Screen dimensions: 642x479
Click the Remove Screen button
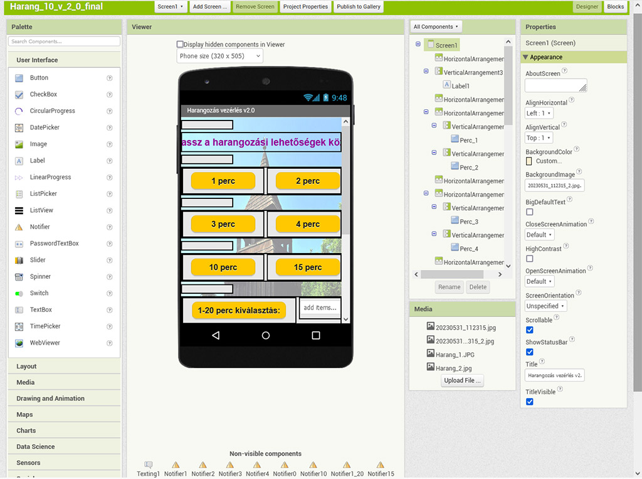[x=255, y=6]
